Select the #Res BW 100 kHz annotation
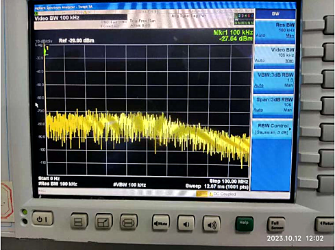Viewport: 335px width, 250px height. point(58,184)
